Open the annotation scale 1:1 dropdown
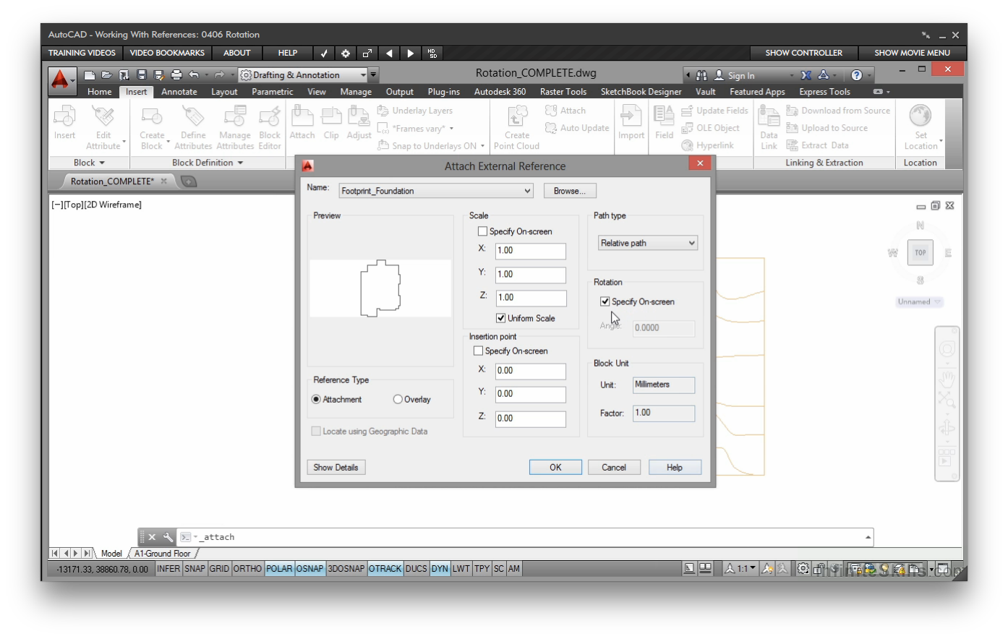Screen dimensions: 1008x639 [742, 569]
